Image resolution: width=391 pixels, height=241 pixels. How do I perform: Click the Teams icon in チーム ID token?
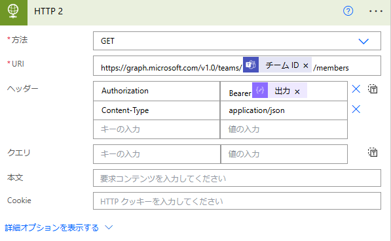click(251, 65)
